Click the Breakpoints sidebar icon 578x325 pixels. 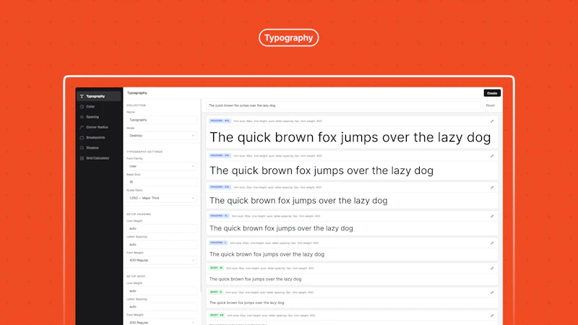pos(82,137)
